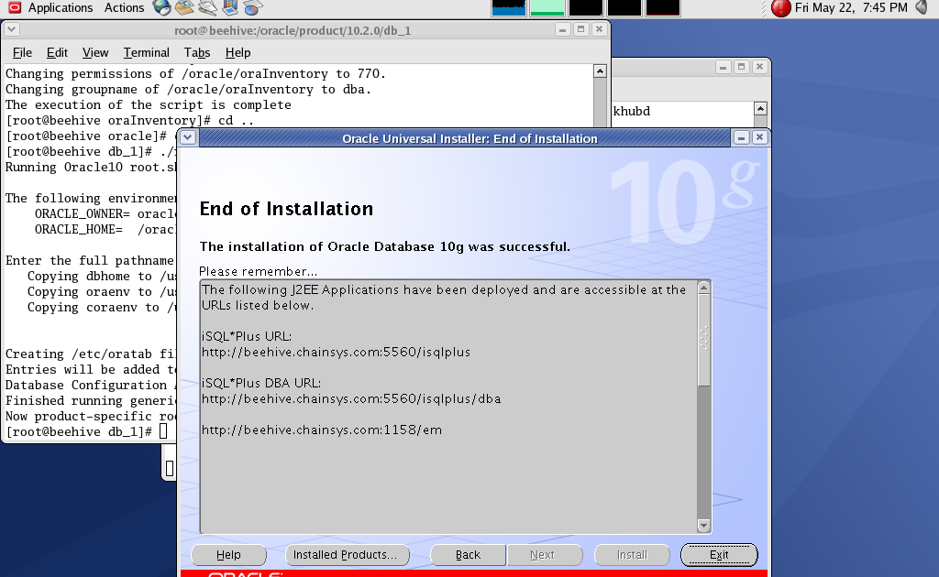Launch the spreadsheet pie-chart launcher icon
939x577 pixels.
tap(253, 7)
